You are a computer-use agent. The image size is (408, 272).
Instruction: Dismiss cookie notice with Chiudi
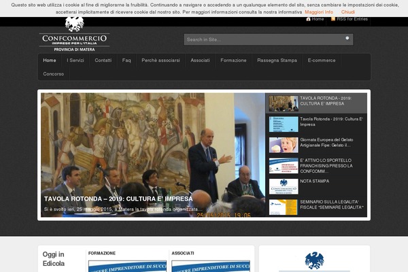pos(348,12)
